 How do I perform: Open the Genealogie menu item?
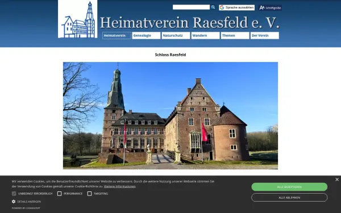(146, 35)
